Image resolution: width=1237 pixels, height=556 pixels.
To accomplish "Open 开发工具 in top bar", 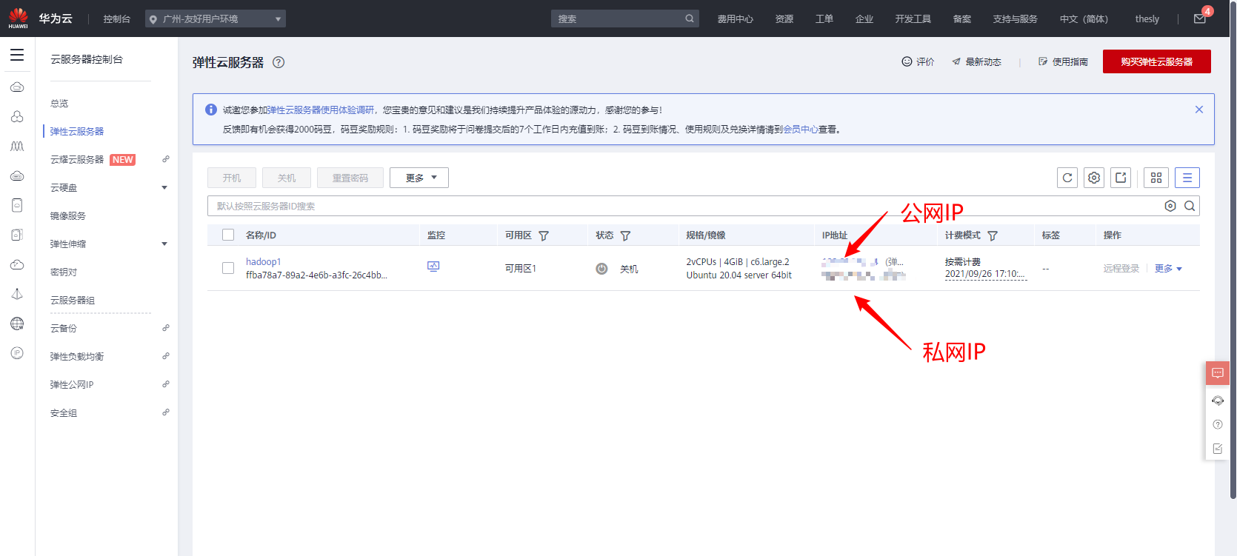I will point(913,19).
